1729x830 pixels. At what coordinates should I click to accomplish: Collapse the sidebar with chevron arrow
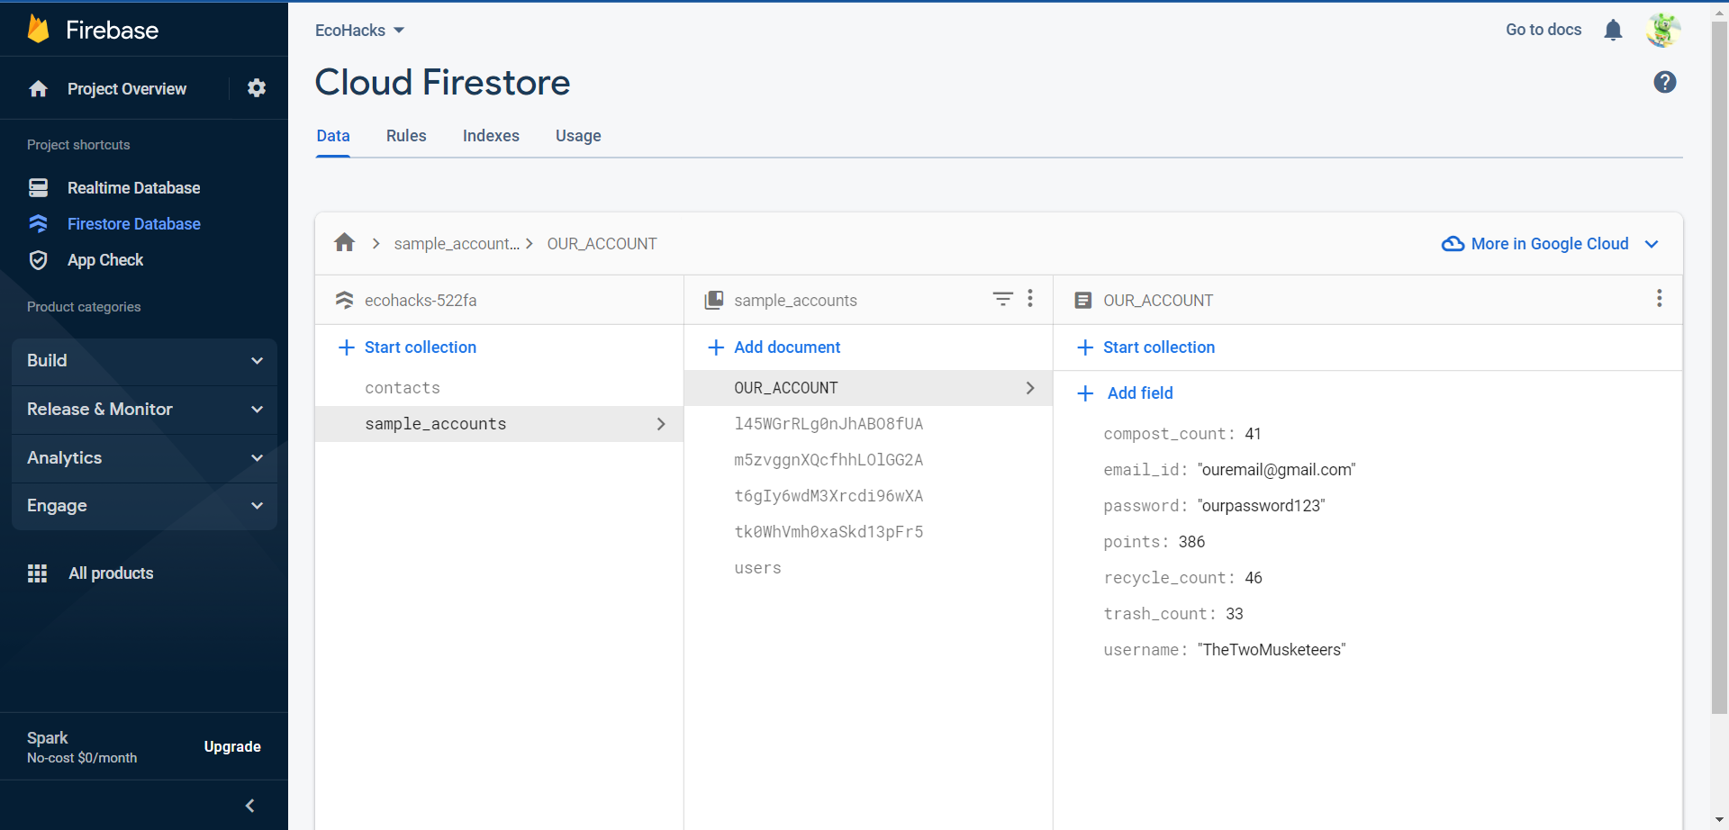pyautogui.click(x=250, y=806)
